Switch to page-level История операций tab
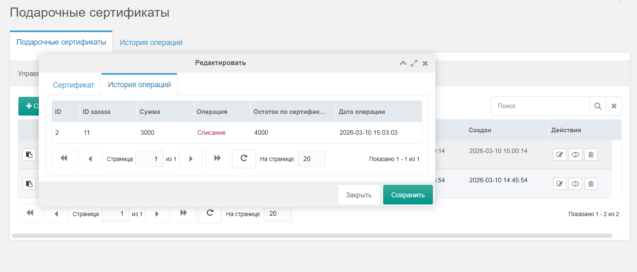The height and width of the screenshot is (272, 637). click(151, 43)
